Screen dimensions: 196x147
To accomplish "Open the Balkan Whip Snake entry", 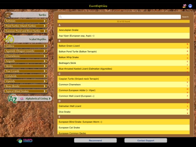I will [x=124, y=57].
